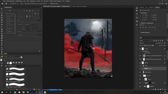Collapse the 'Выровнять и распределить' section

(140, 23)
